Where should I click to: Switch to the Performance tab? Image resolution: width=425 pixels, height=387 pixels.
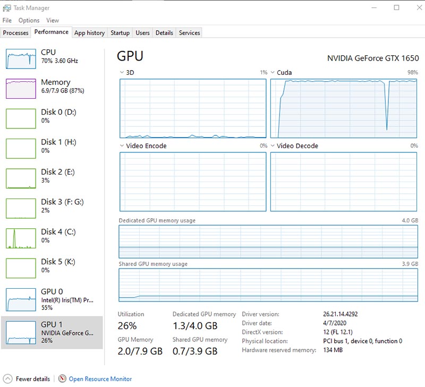click(x=52, y=32)
